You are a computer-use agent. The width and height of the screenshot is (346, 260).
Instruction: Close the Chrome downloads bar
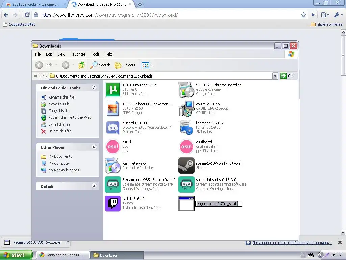pyautogui.click(x=340, y=242)
